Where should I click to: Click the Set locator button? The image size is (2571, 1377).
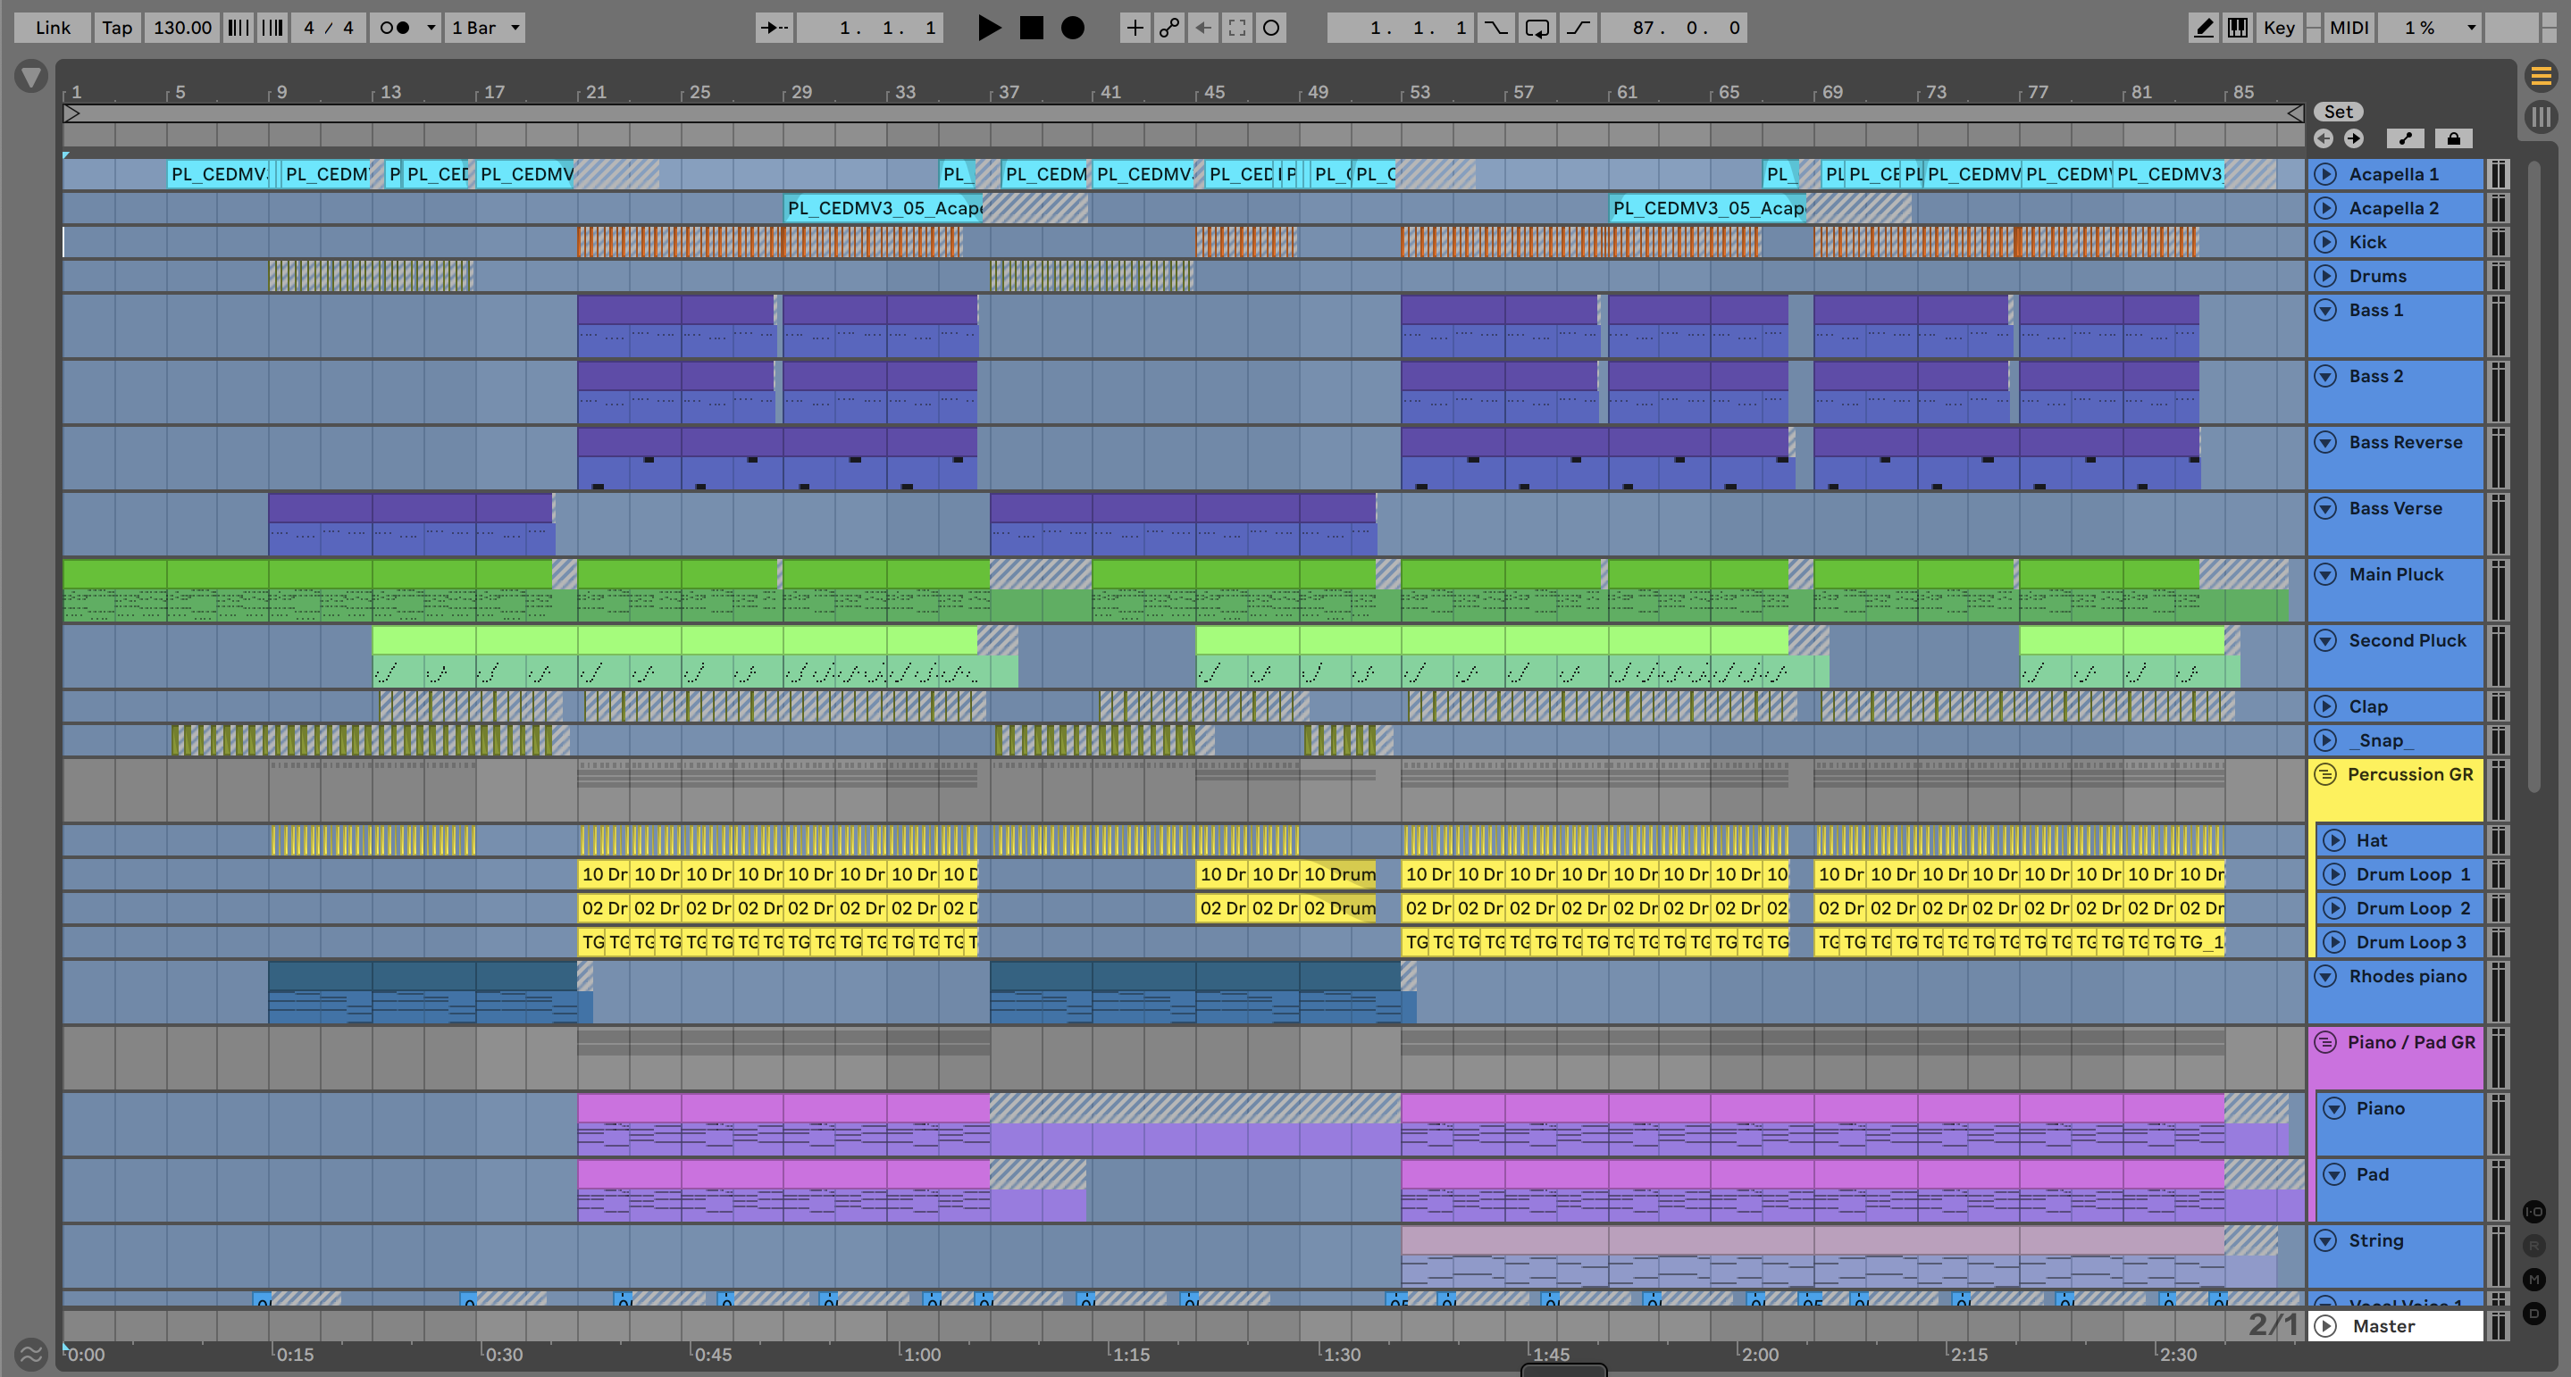2339,112
